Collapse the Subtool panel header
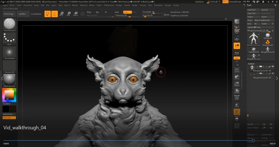279x147 pixels. point(251,64)
